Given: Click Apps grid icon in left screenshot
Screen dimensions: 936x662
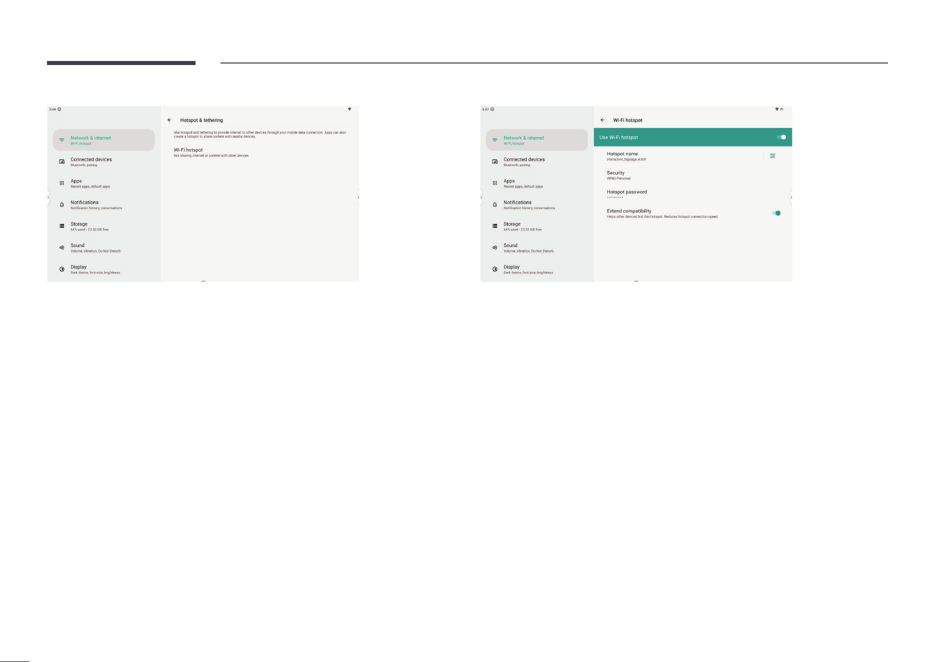Looking at the screenshot, I should [x=62, y=183].
